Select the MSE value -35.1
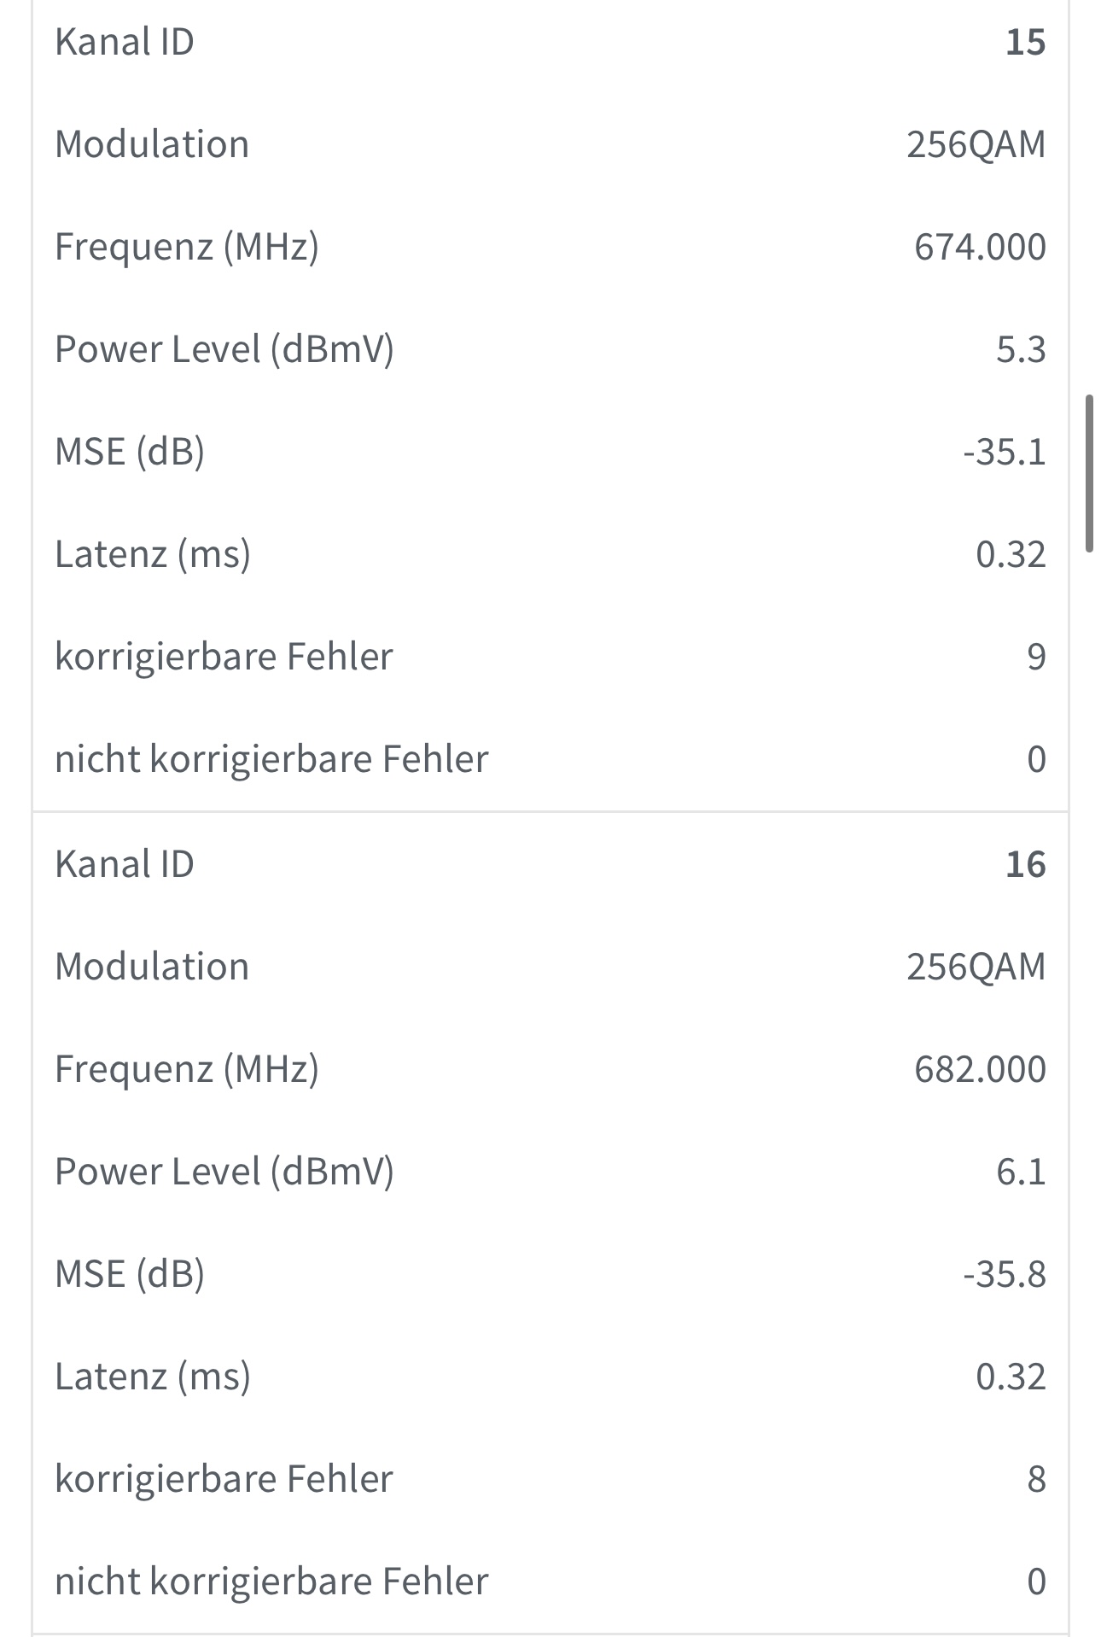 pos(1004,452)
